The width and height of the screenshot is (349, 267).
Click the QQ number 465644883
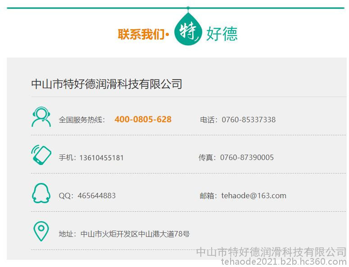pyautogui.click(x=96, y=196)
